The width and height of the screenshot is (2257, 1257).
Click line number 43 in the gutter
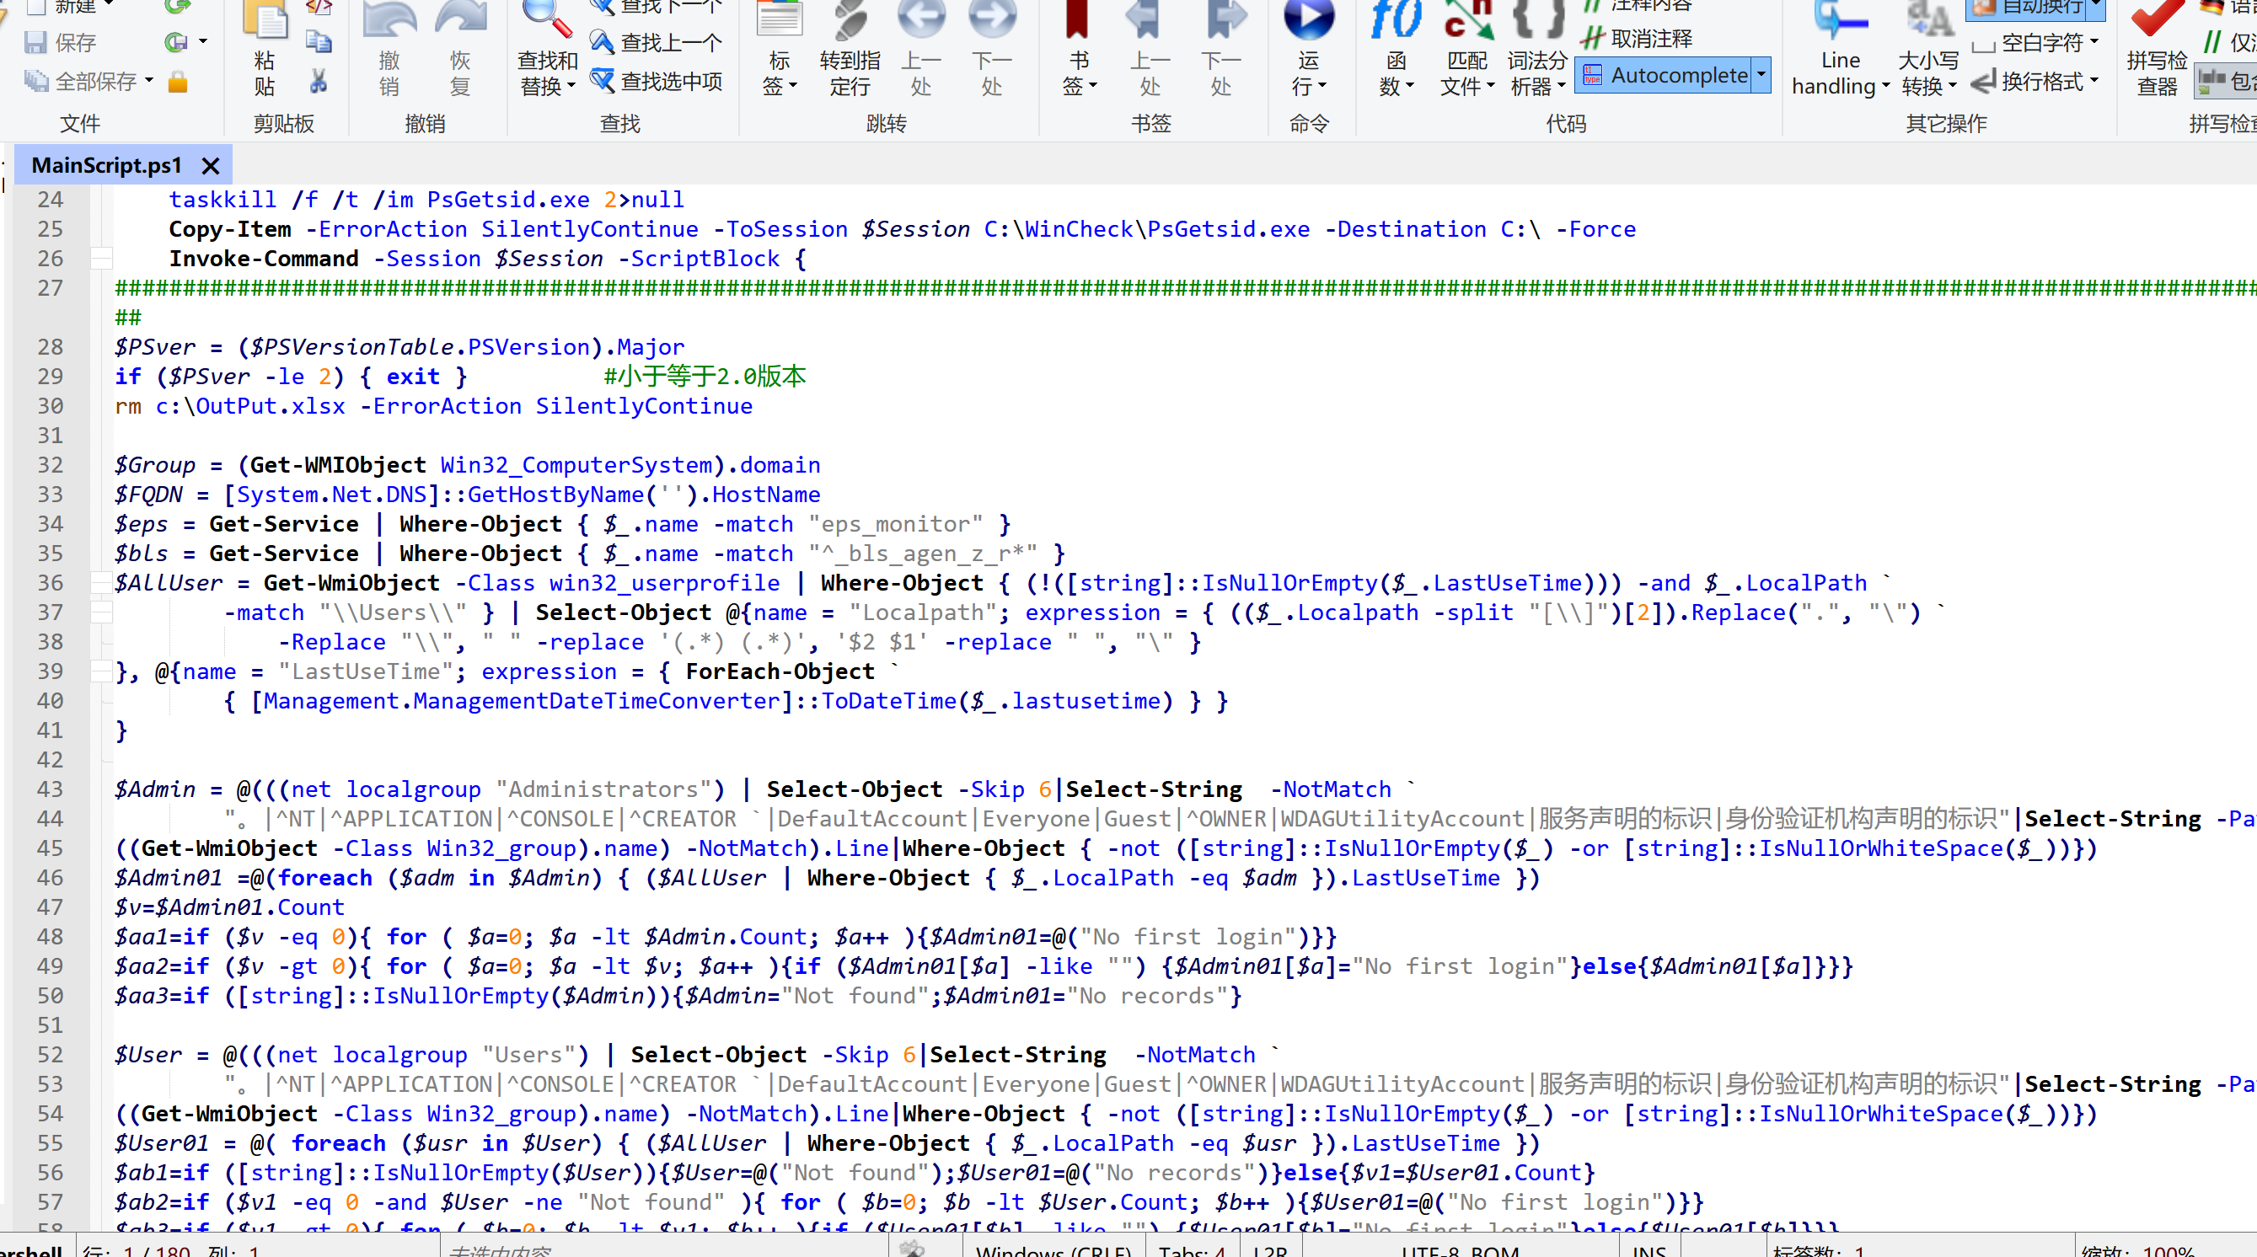click(x=50, y=789)
